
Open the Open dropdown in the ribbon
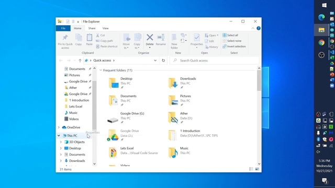tap(211, 35)
